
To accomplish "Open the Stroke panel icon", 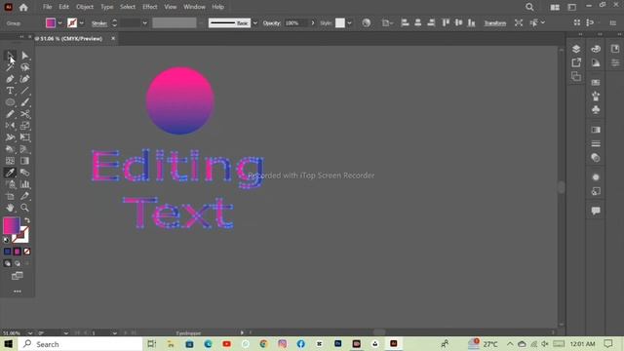I will [596, 143].
